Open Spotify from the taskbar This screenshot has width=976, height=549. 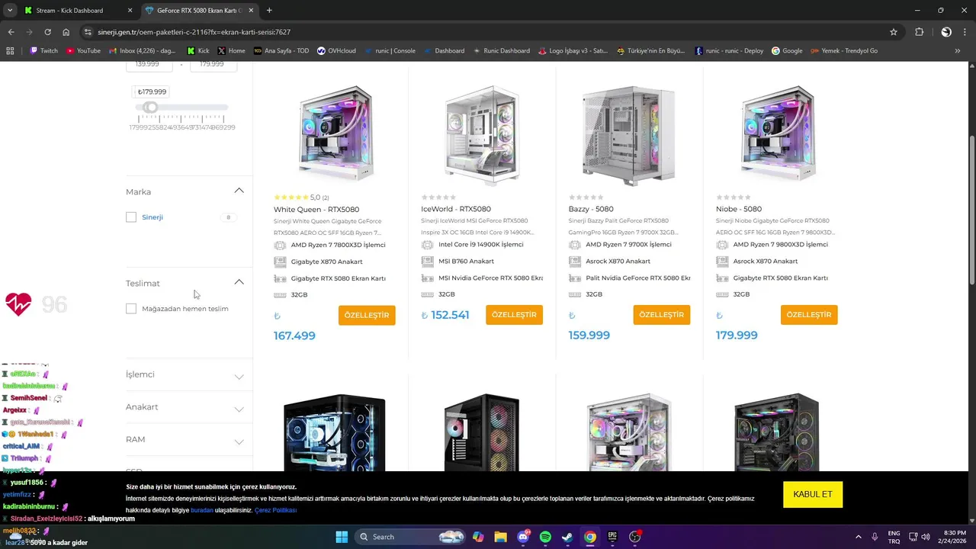pos(545,537)
